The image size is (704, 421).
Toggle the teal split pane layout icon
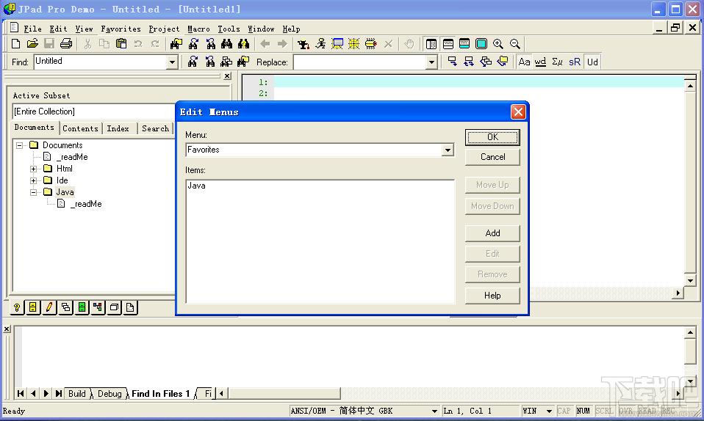coord(464,43)
